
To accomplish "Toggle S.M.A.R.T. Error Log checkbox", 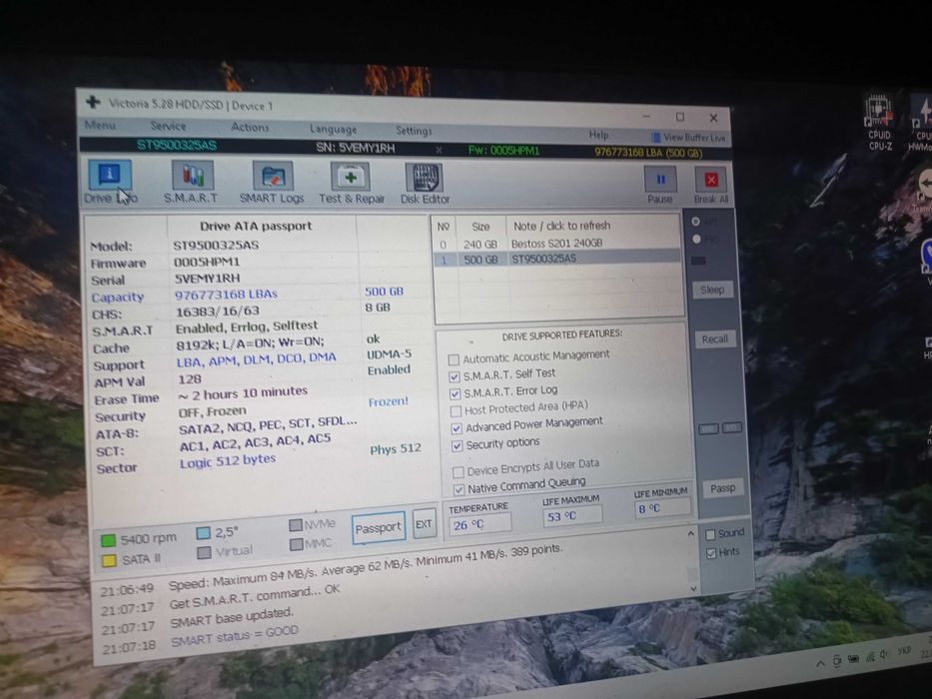I will pos(456,393).
